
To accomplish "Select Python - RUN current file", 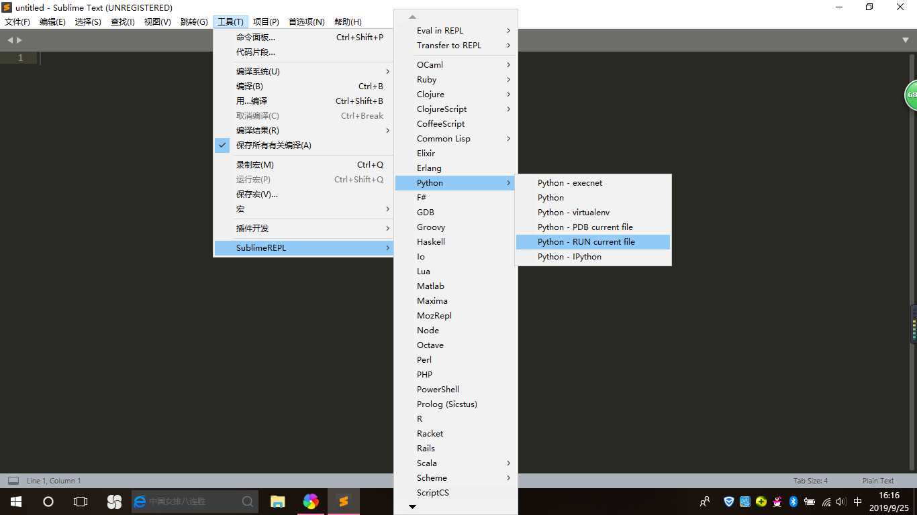I will (593, 242).
